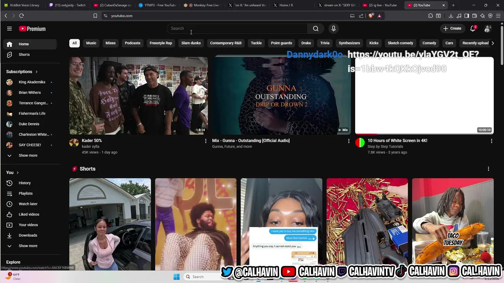The height and width of the screenshot is (283, 504).
Task: Select the Freestyle Rap chip
Action: (161, 43)
